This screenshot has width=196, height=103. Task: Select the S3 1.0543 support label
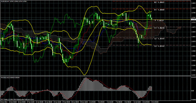tap(159, 46)
